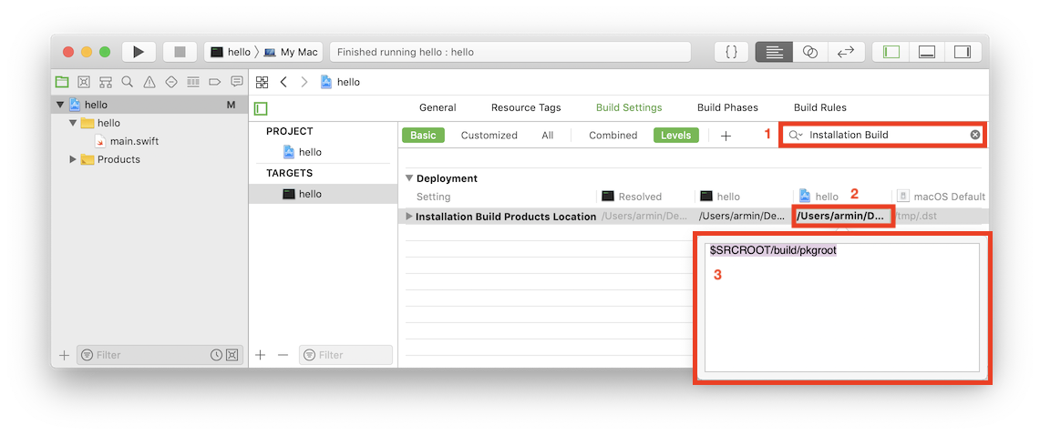
Task: Add a file with navigator plus button
Action: pyautogui.click(x=64, y=355)
